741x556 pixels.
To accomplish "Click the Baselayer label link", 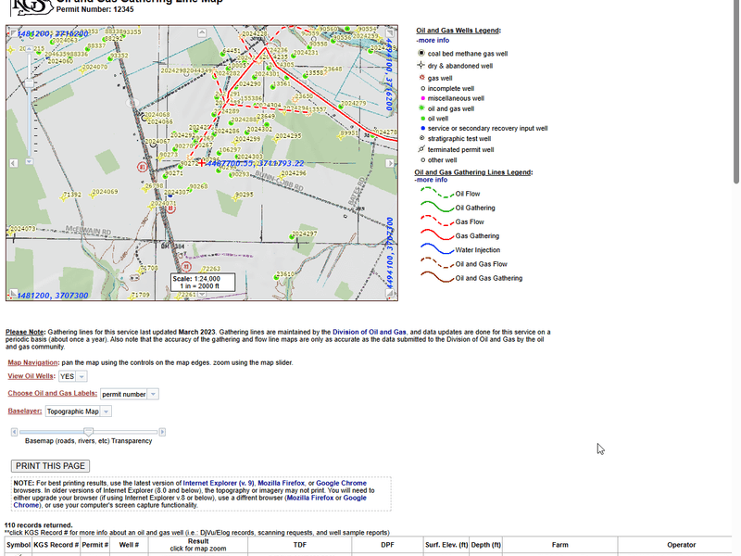I will (x=25, y=411).
